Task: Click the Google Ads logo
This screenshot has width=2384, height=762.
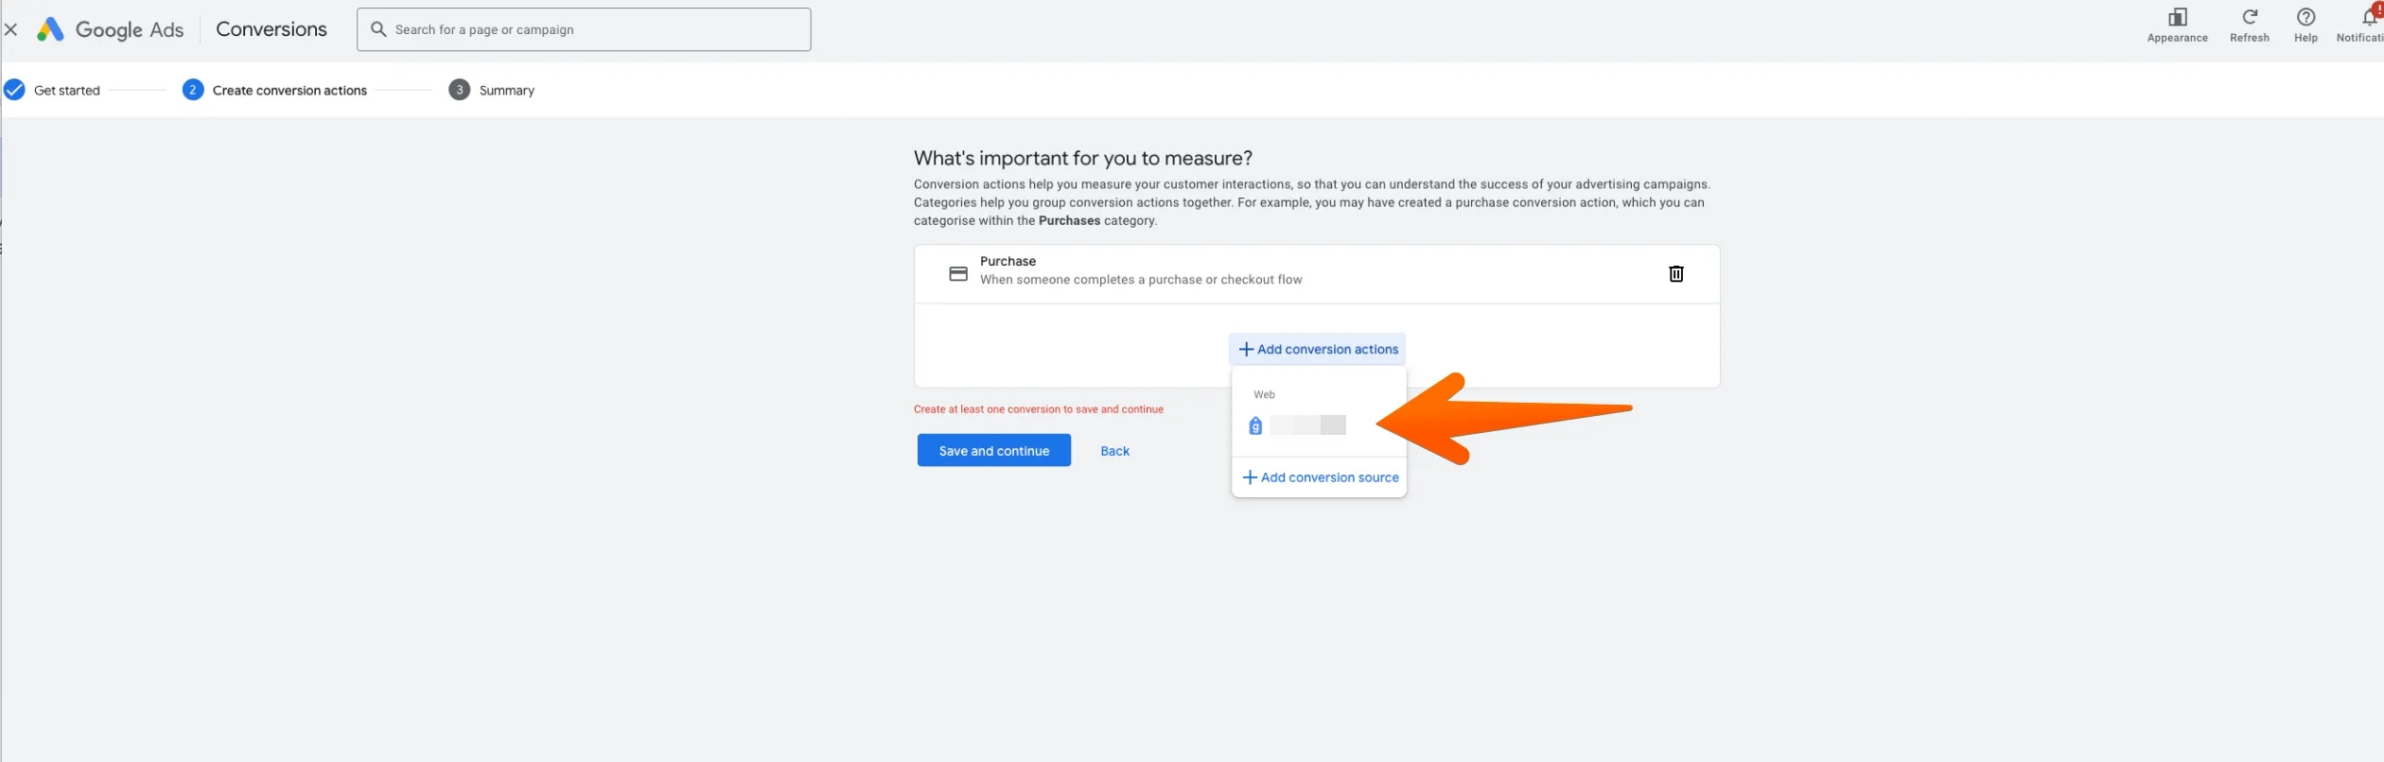Action: (x=111, y=30)
